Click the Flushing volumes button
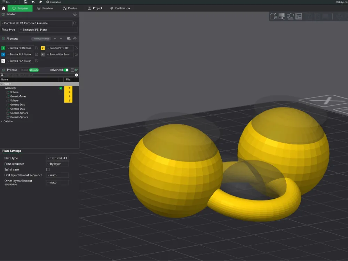Screen dimensions: 348x261 [41, 39]
